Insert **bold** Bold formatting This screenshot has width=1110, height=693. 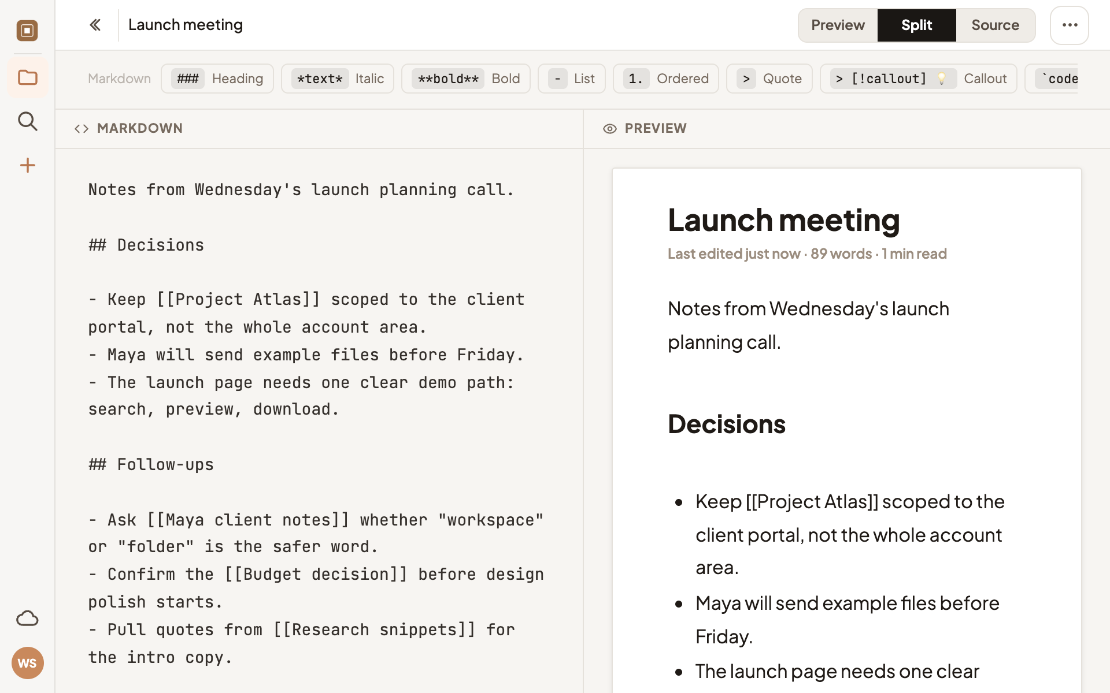point(466,79)
